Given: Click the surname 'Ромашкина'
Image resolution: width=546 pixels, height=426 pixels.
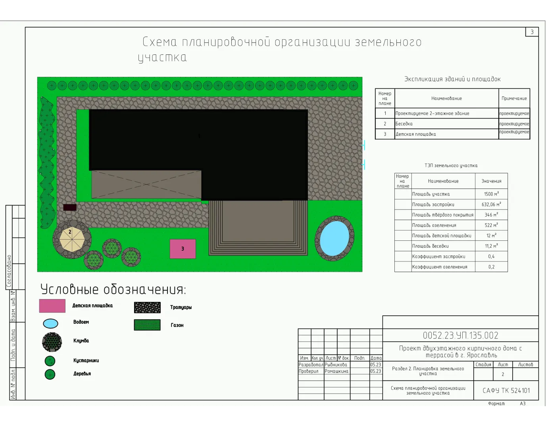Looking at the screenshot, I should (336, 372).
